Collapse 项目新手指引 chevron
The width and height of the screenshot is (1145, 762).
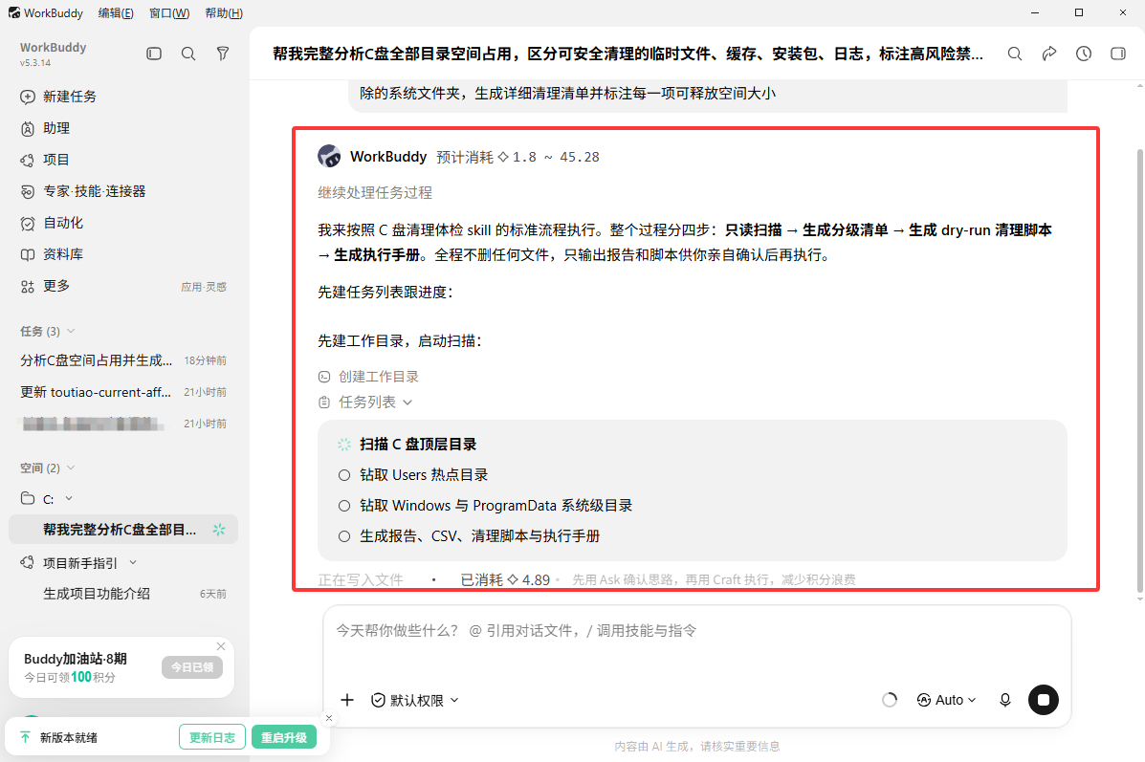[x=133, y=563]
